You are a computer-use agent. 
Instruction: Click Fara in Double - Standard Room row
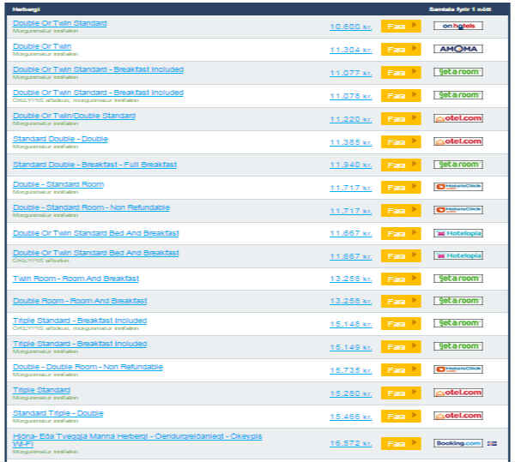(x=401, y=187)
